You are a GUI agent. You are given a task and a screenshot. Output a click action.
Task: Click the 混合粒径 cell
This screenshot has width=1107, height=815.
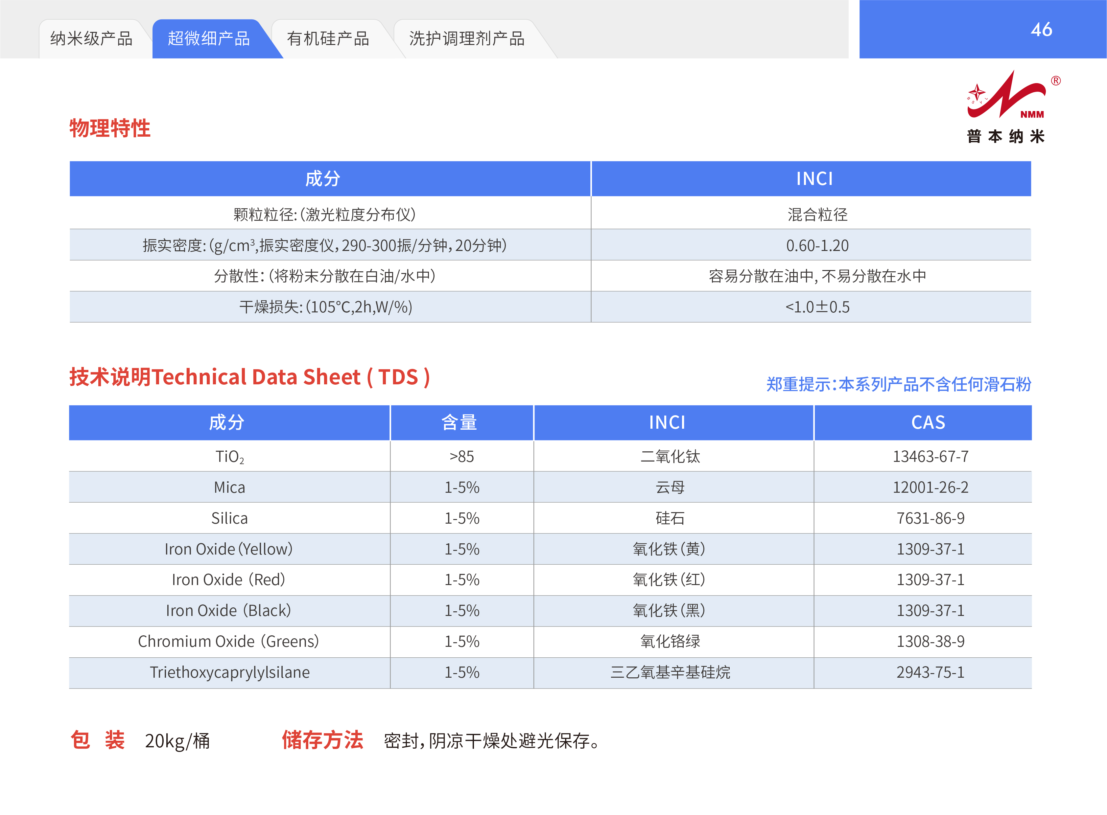click(x=817, y=215)
